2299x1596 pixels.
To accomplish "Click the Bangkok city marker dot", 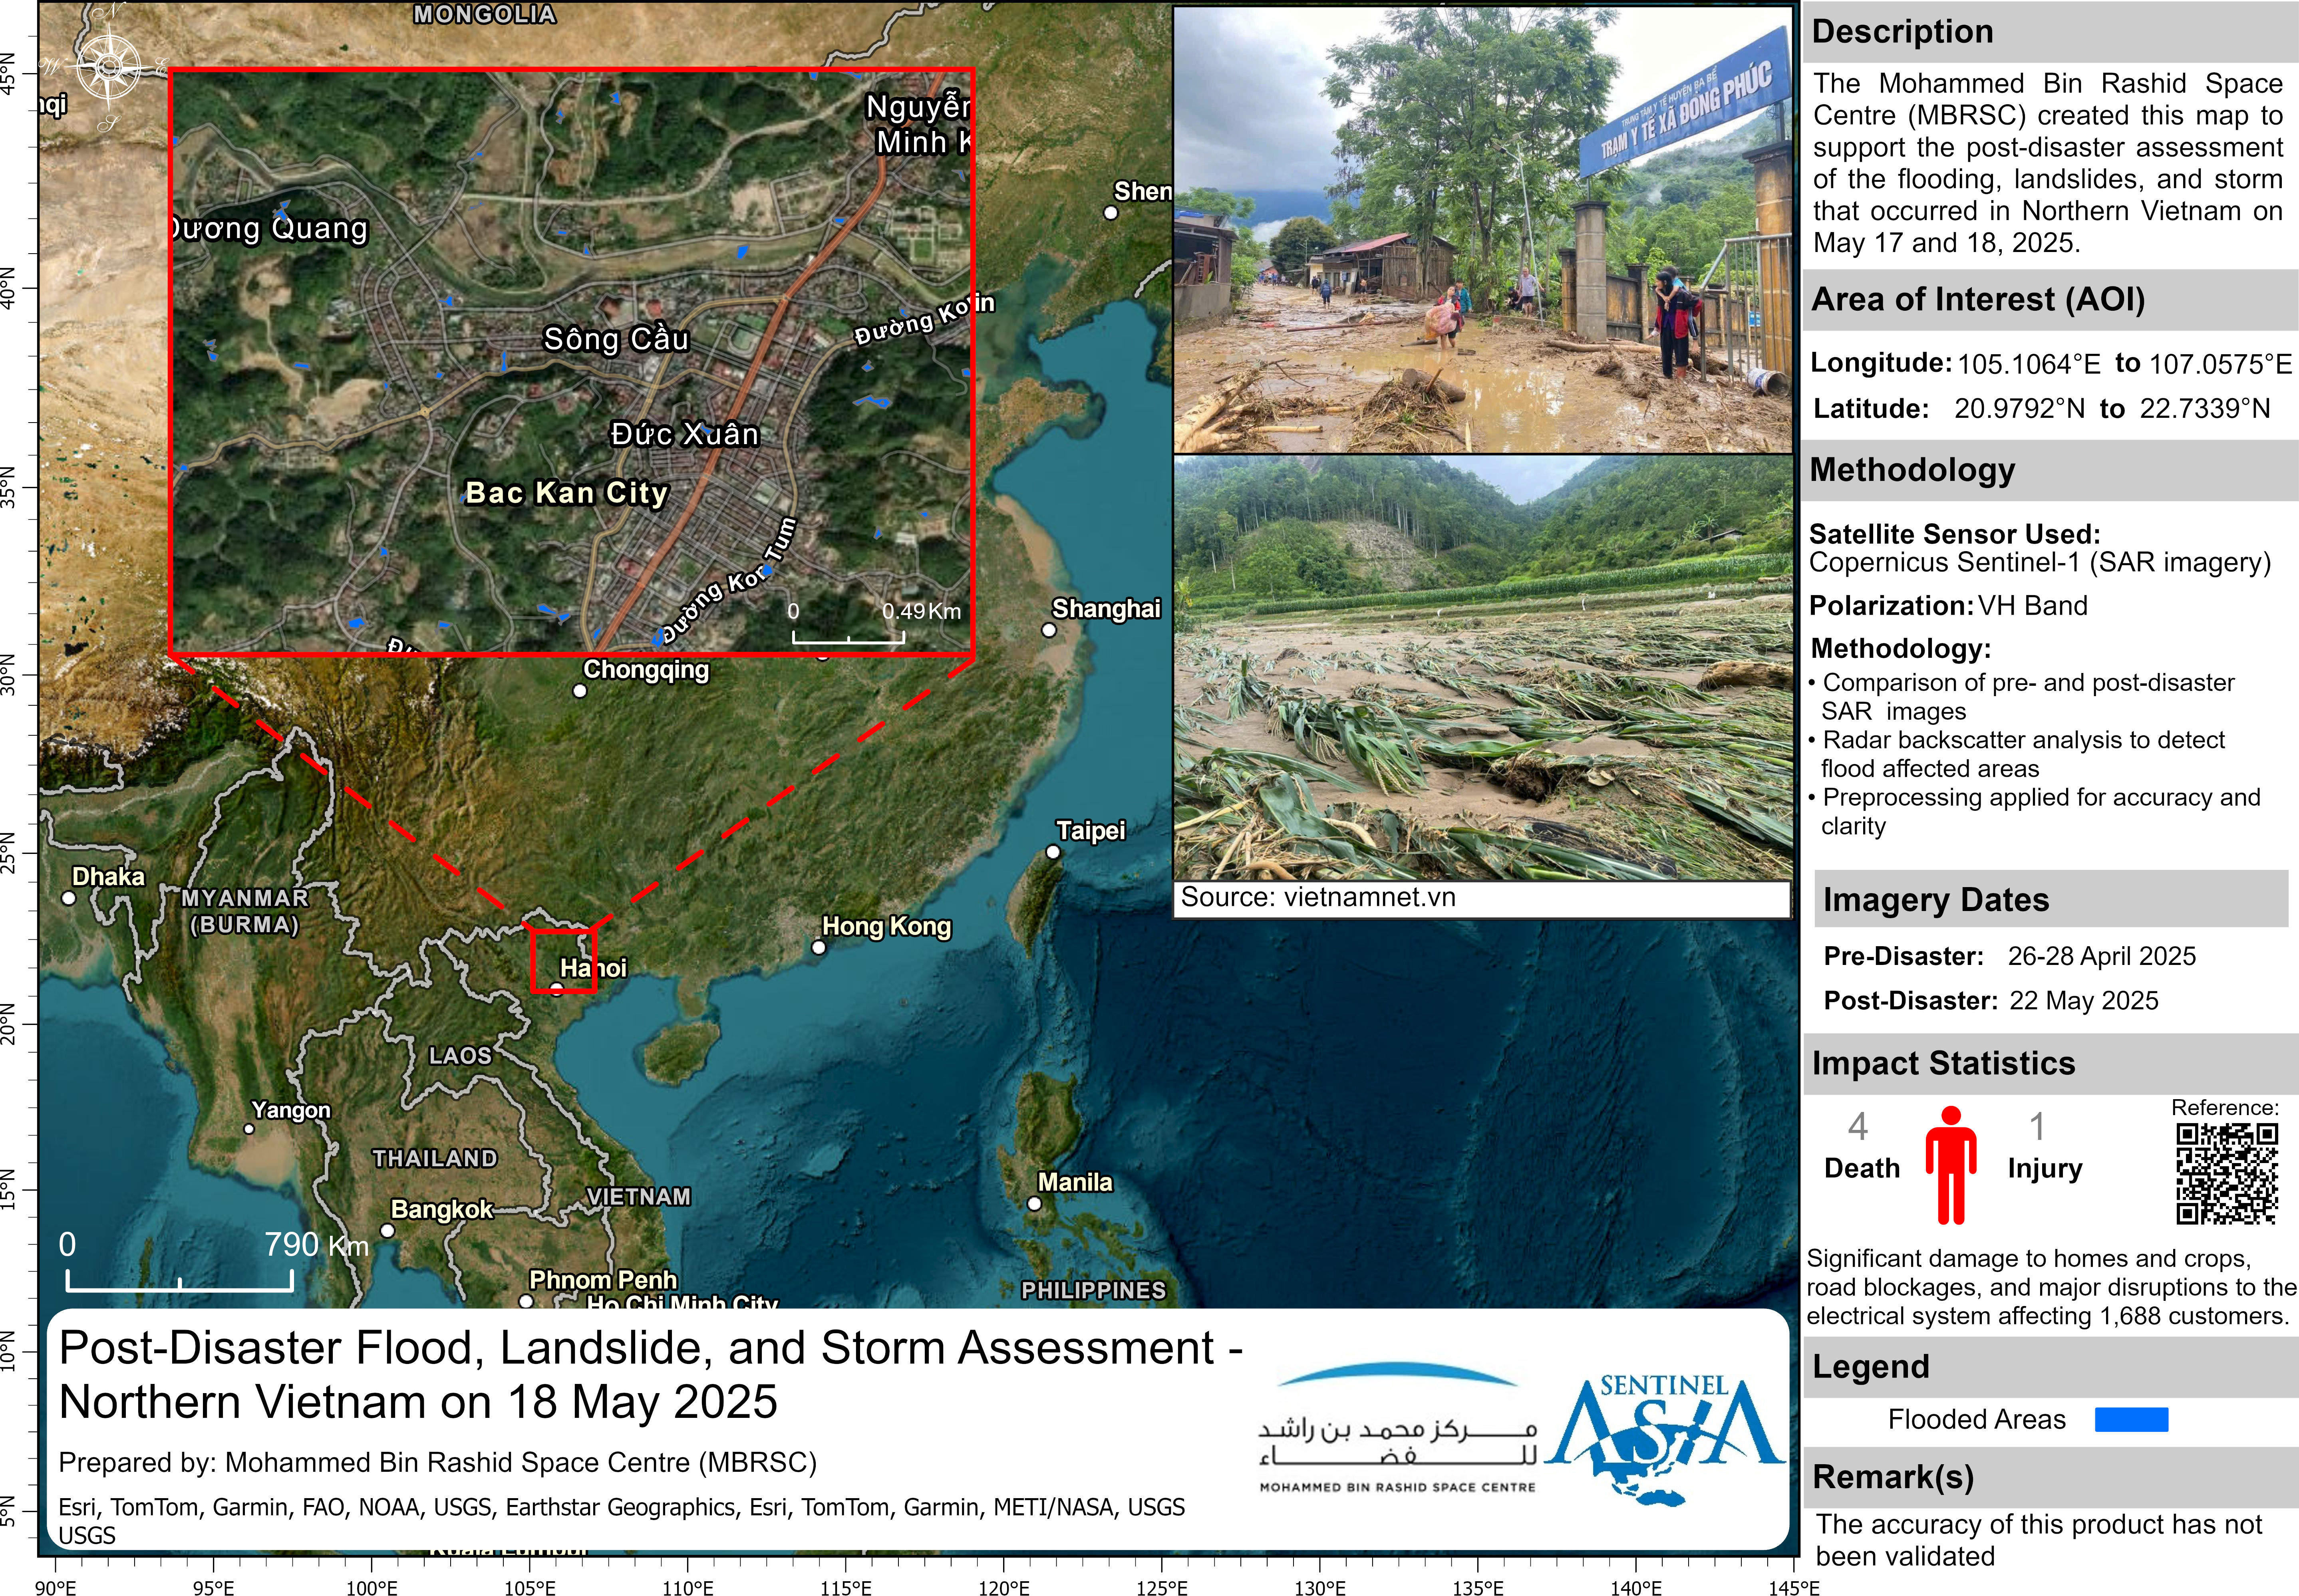I will coord(388,1230).
